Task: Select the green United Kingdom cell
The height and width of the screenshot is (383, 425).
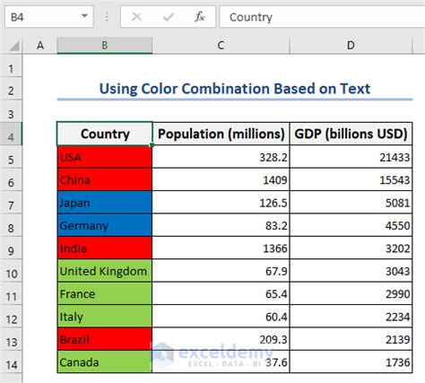Action: [x=105, y=271]
